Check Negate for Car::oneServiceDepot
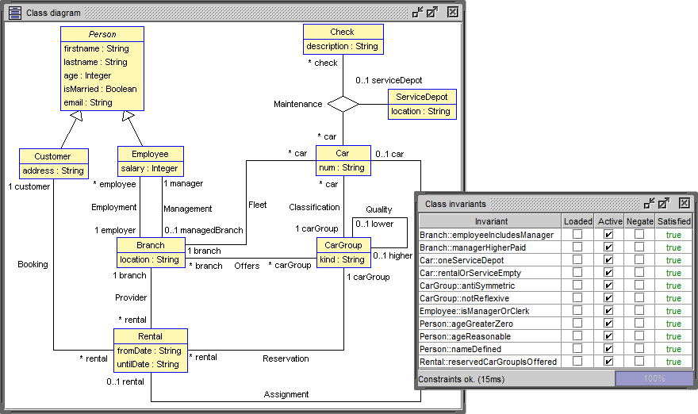Image resolution: width=698 pixels, height=414 pixels. [x=639, y=259]
